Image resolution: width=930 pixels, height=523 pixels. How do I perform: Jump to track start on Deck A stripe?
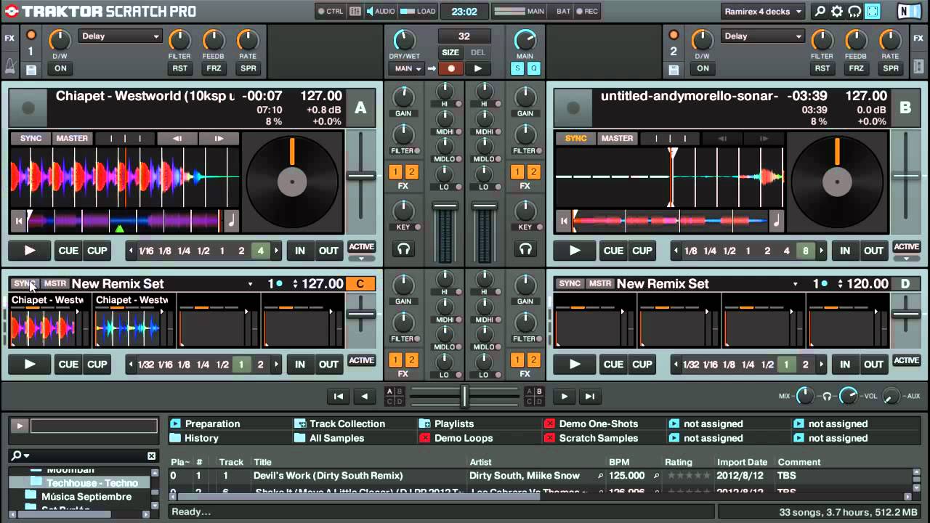pos(19,221)
